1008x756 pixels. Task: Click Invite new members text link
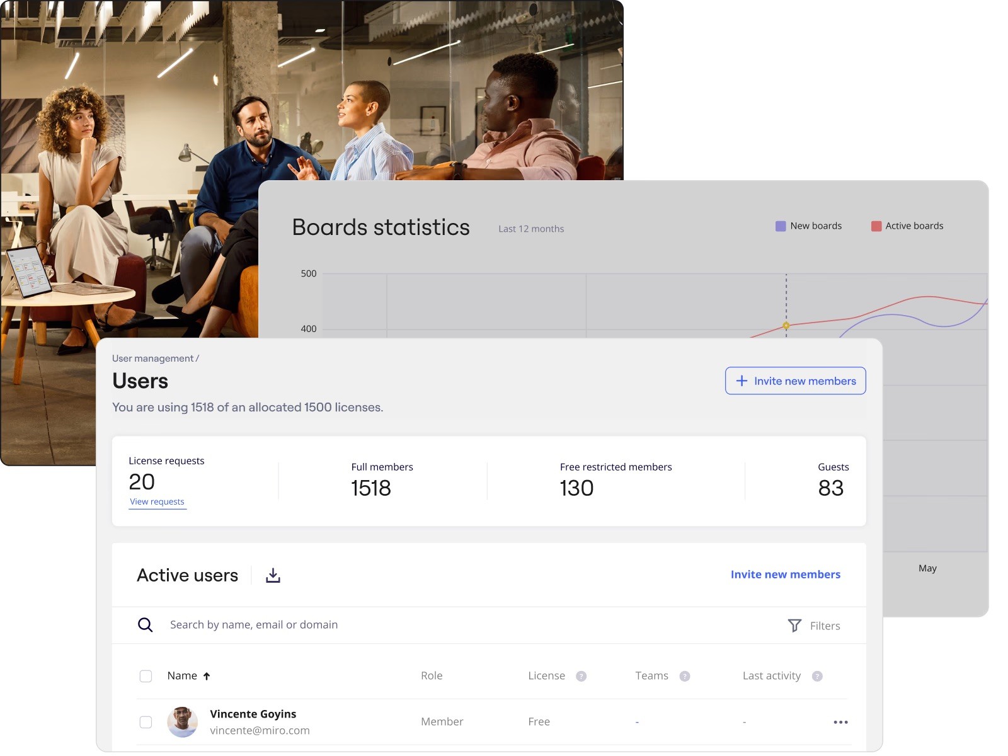click(x=785, y=575)
